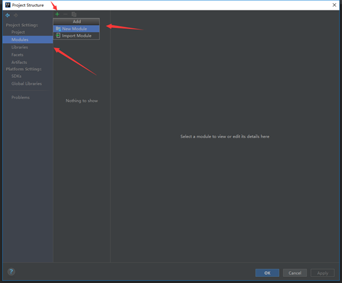Choose New Module from Add menu
The width and height of the screenshot is (342, 283).
(77, 29)
